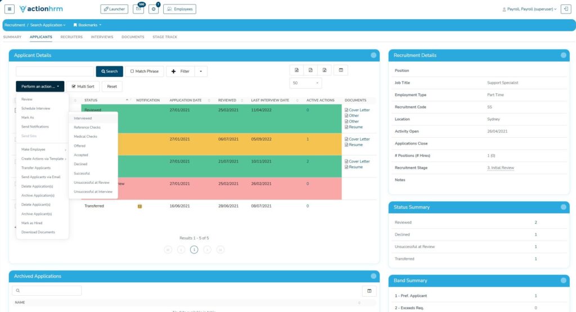Click the column chooser icon in Applicant Details
The height and width of the screenshot is (312, 576).
[340, 70]
